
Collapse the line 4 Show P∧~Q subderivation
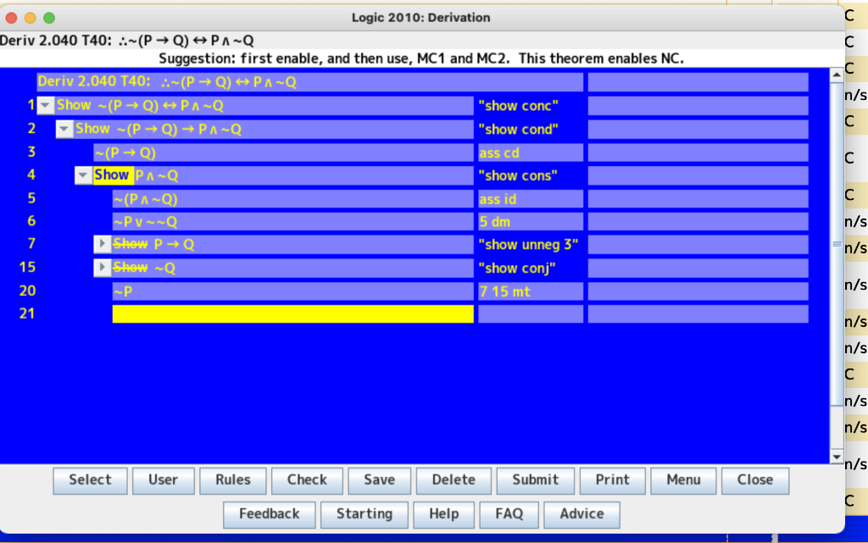pyautogui.click(x=83, y=175)
